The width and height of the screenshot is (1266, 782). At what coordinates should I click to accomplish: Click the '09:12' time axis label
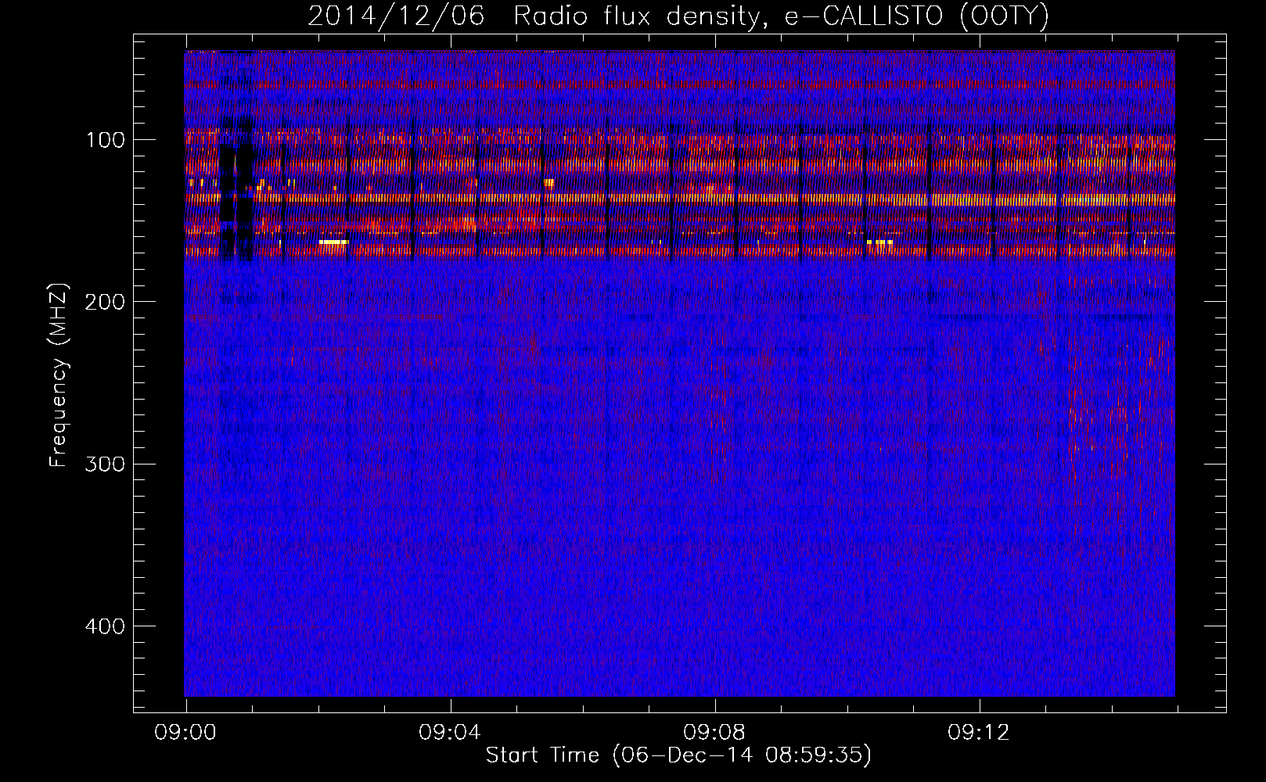[x=979, y=733]
